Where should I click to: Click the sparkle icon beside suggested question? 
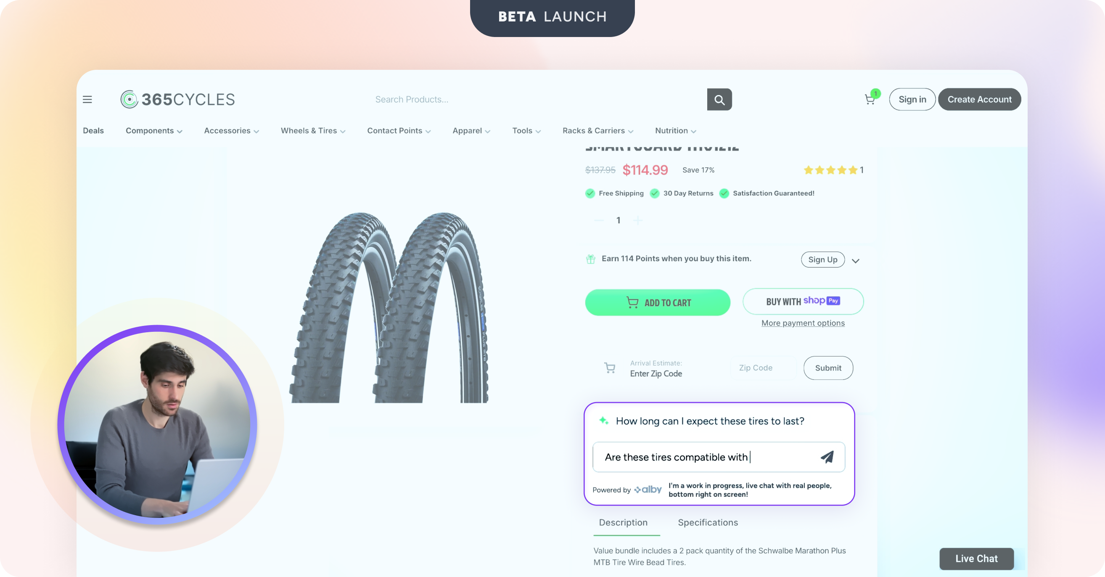pos(603,421)
